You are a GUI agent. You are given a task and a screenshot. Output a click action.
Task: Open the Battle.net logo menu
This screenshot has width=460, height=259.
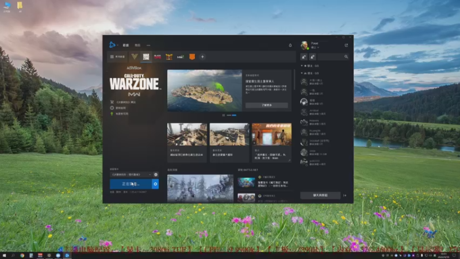click(x=113, y=45)
